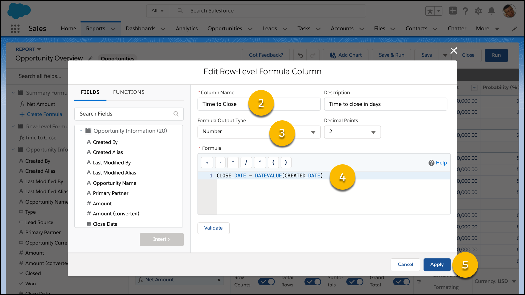Insert the multiplication operator icon
525x295 pixels.
pos(233,163)
